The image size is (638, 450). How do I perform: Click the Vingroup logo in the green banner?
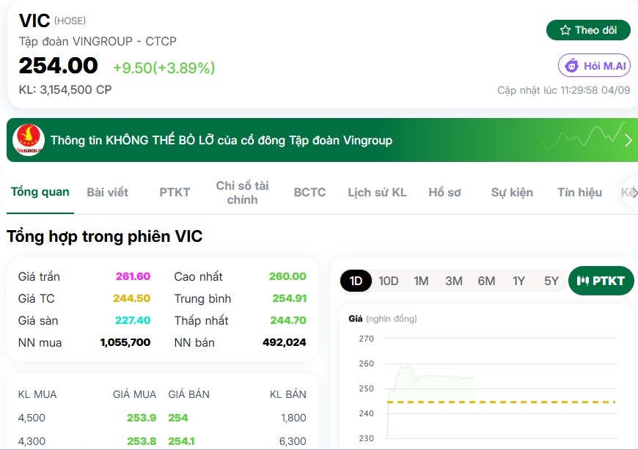click(29, 140)
